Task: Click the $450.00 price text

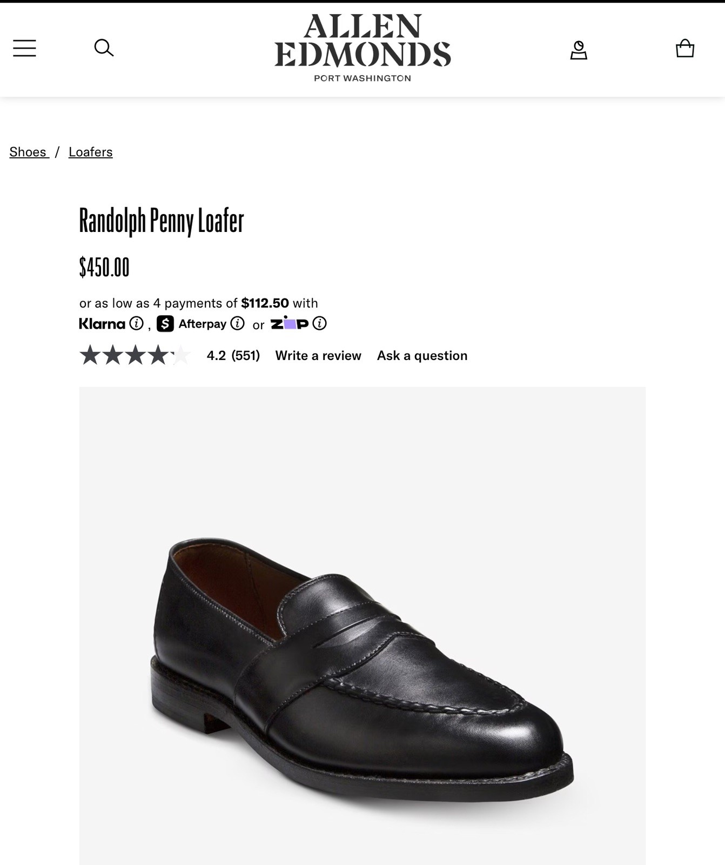Action: tap(104, 267)
